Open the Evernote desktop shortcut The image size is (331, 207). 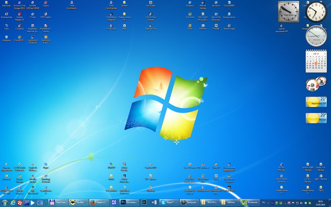[190, 15]
